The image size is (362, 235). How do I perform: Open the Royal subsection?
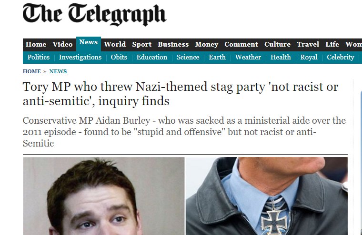pos(309,57)
